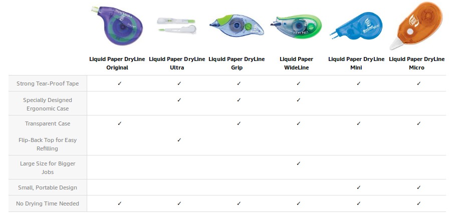Click the purple DryLine Original product image
Image resolution: width=449 pixels, height=219 pixels.
(118, 26)
